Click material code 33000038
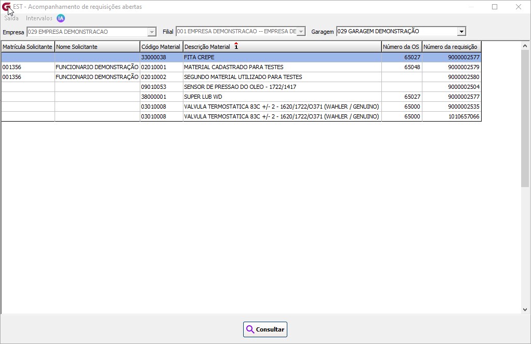531x344 pixels. click(161, 57)
